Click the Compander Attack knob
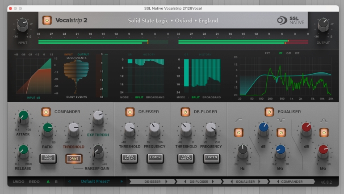This screenshot has height=194, width=344. coord(23,117)
